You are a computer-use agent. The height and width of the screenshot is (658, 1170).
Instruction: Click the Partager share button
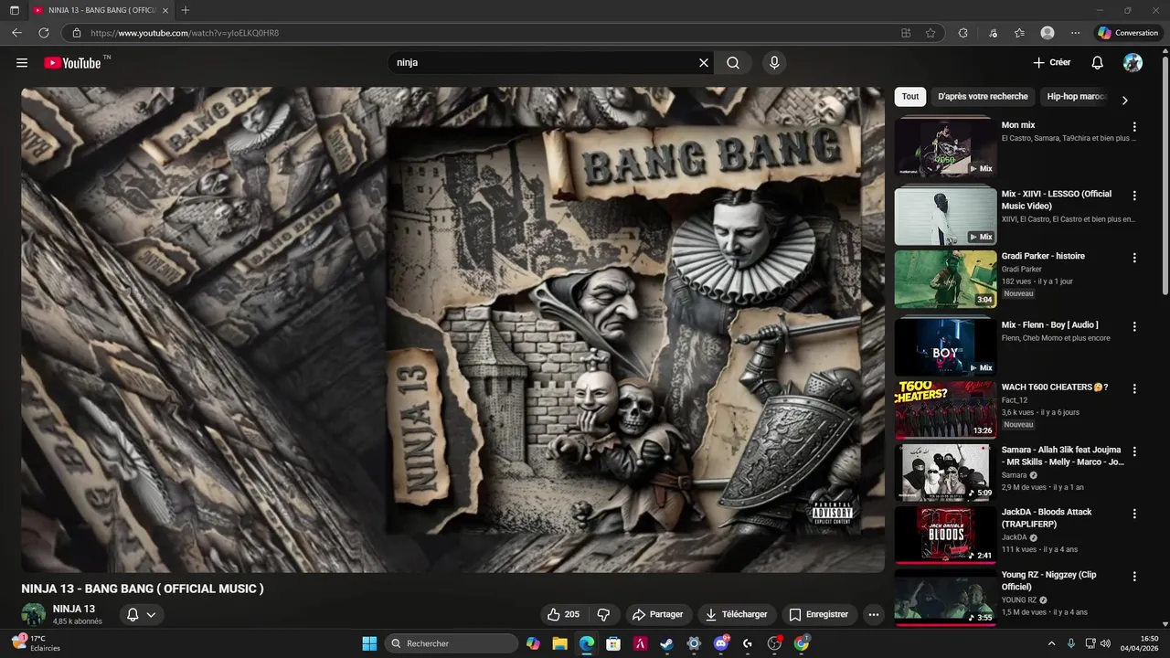point(658,614)
